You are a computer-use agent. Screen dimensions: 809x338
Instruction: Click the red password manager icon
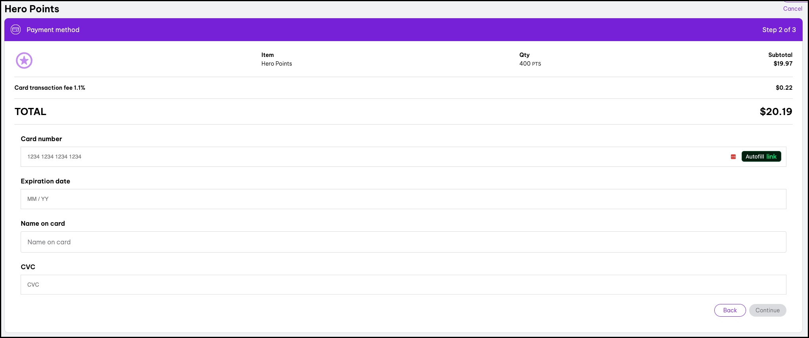click(x=733, y=157)
